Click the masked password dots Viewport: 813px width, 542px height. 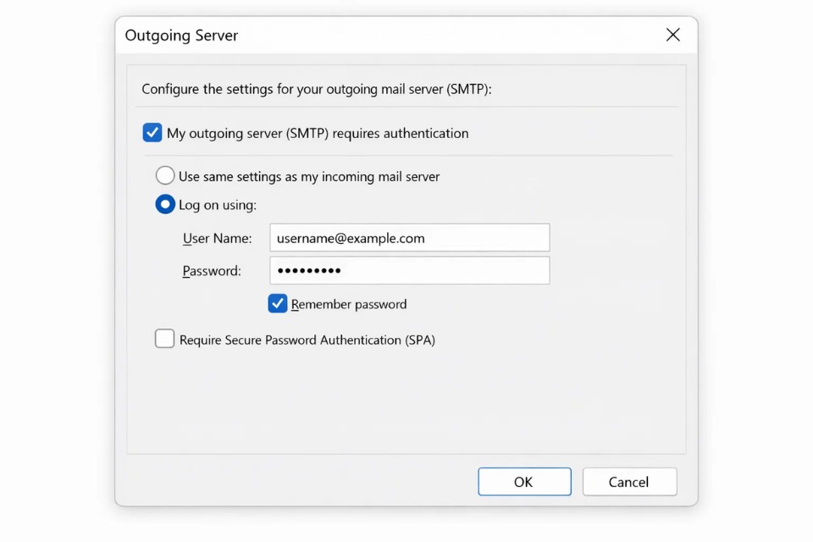coord(313,270)
